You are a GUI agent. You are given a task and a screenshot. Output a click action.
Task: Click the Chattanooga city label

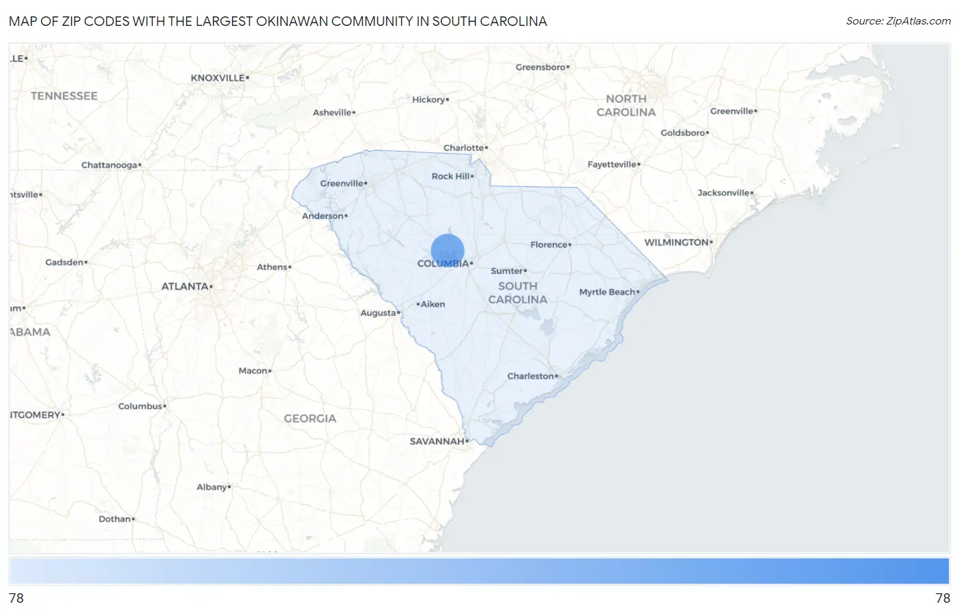pos(109,165)
